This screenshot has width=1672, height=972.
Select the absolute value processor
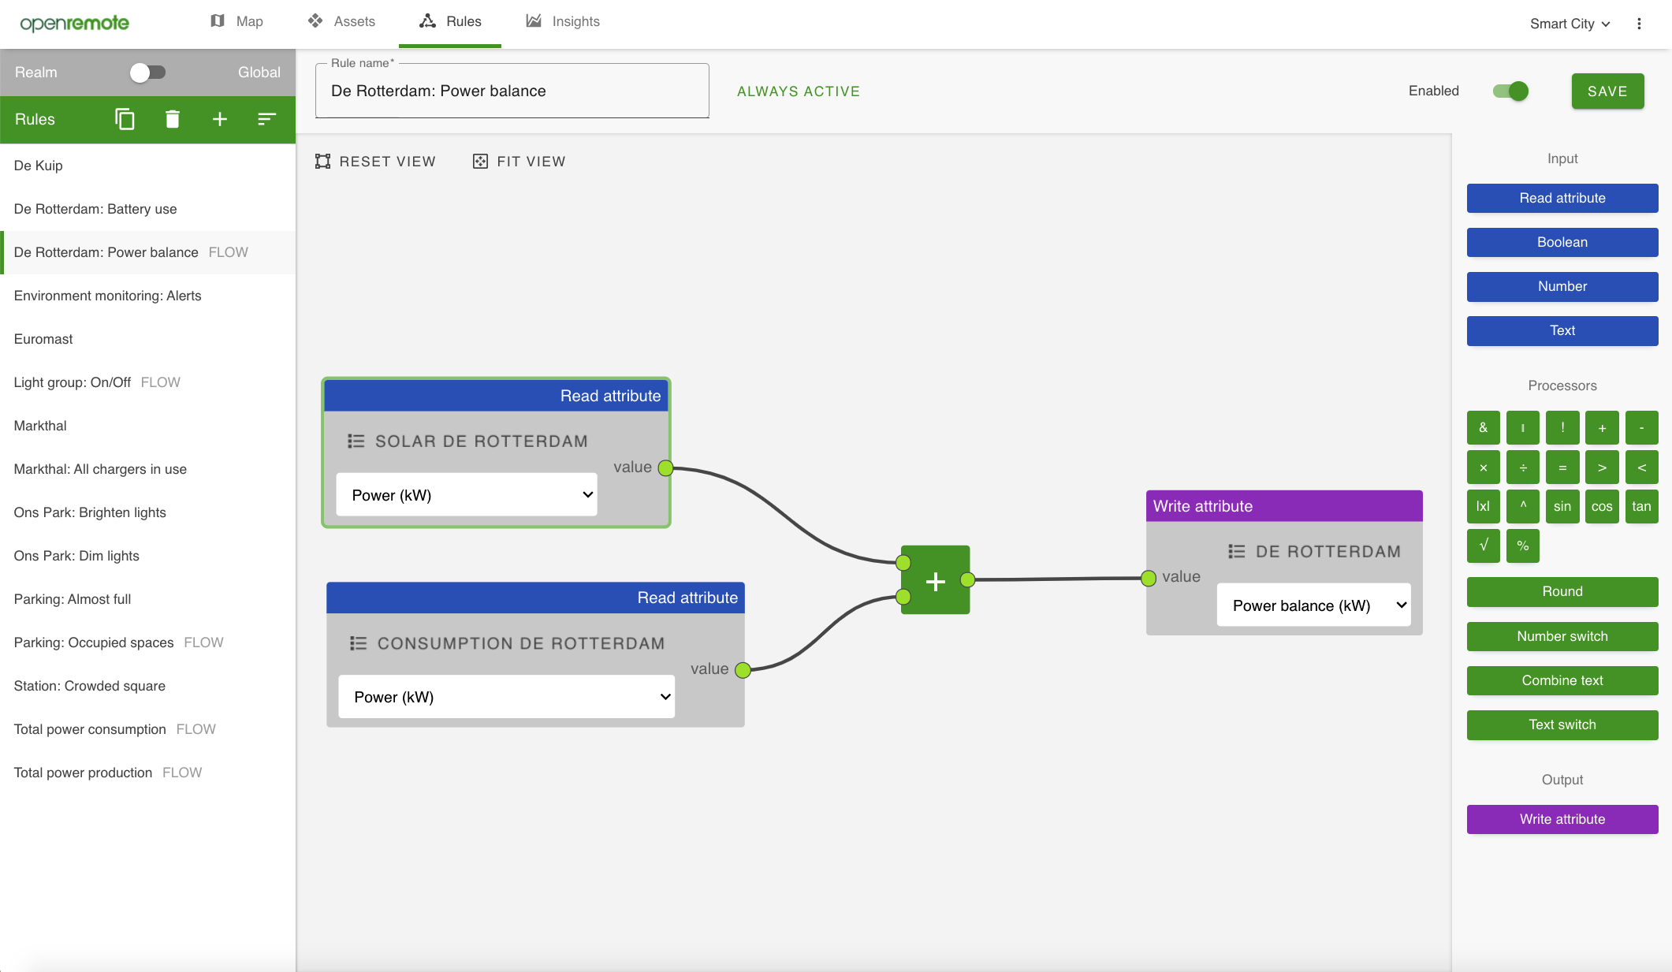(x=1483, y=506)
